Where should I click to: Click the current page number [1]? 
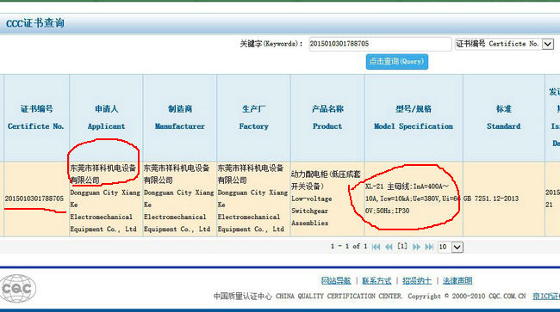[402, 247]
